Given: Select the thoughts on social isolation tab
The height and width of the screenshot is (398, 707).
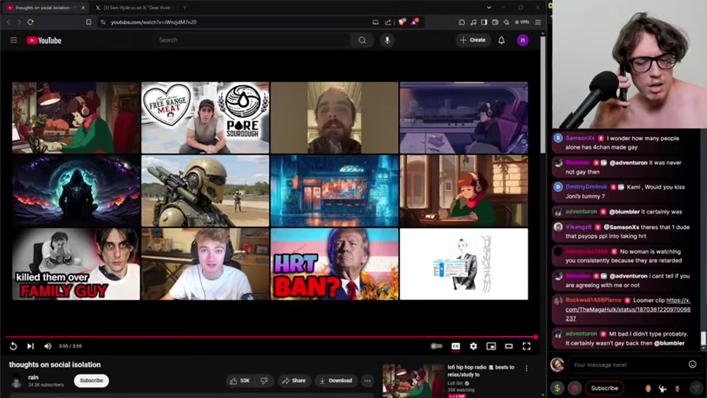Looking at the screenshot, I should 43,8.
